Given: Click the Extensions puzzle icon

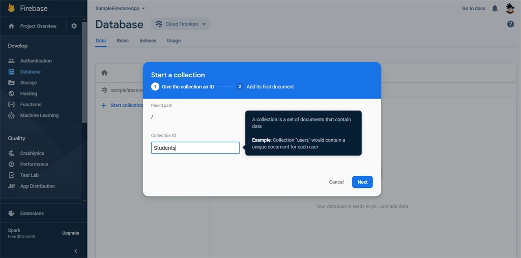Looking at the screenshot, I should point(11,213).
